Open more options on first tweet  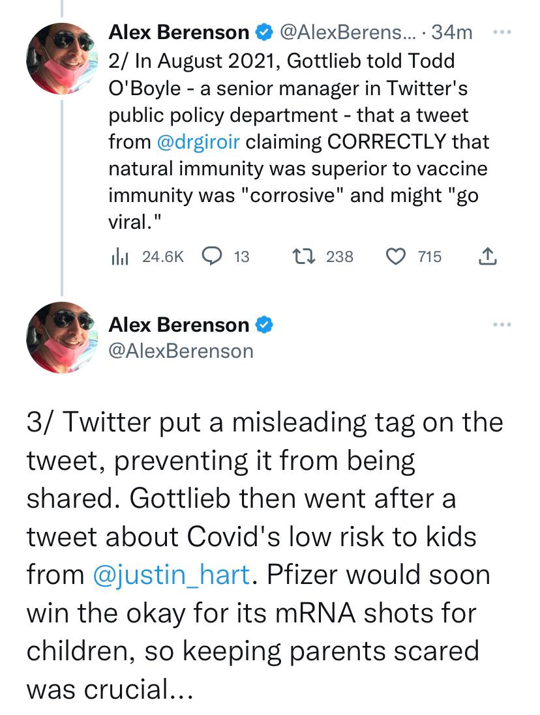[x=503, y=33]
